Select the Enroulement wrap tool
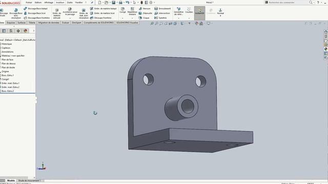This screenshot has width=328, height=184. pos(162,9)
